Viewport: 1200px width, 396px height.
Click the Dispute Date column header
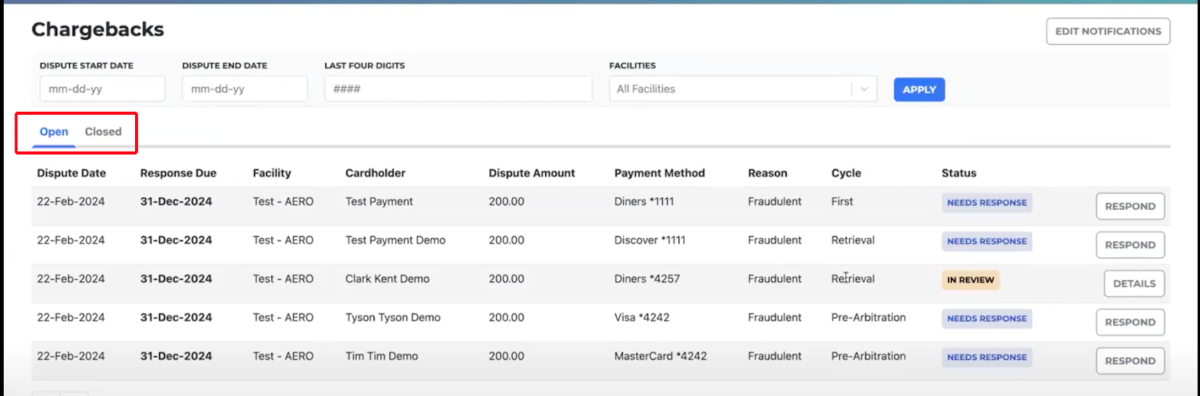(71, 173)
